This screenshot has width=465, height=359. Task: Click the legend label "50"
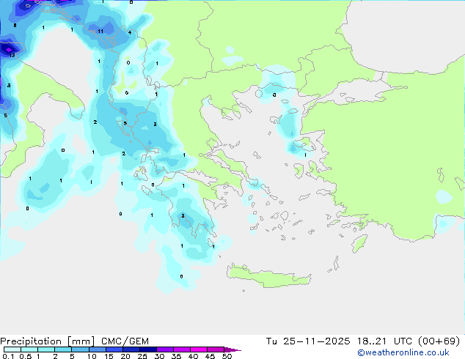[227, 356]
